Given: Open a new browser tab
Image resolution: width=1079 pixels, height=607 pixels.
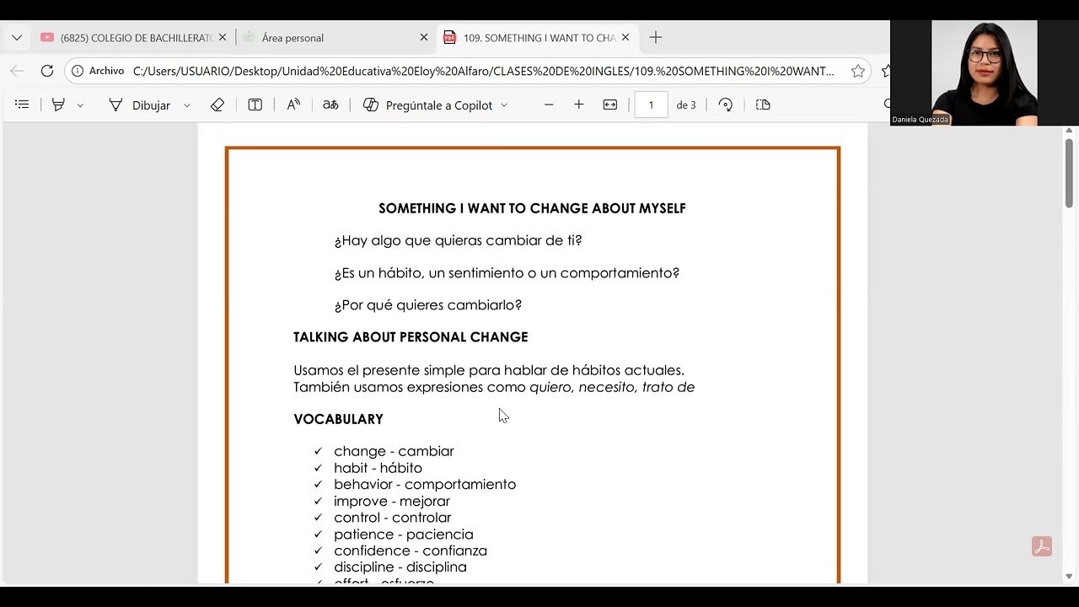Looking at the screenshot, I should pyautogui.click(x=656, y=38).
